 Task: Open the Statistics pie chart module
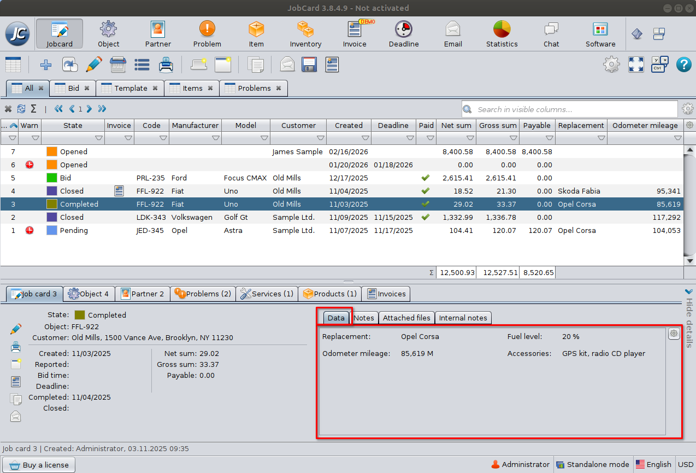502,34
